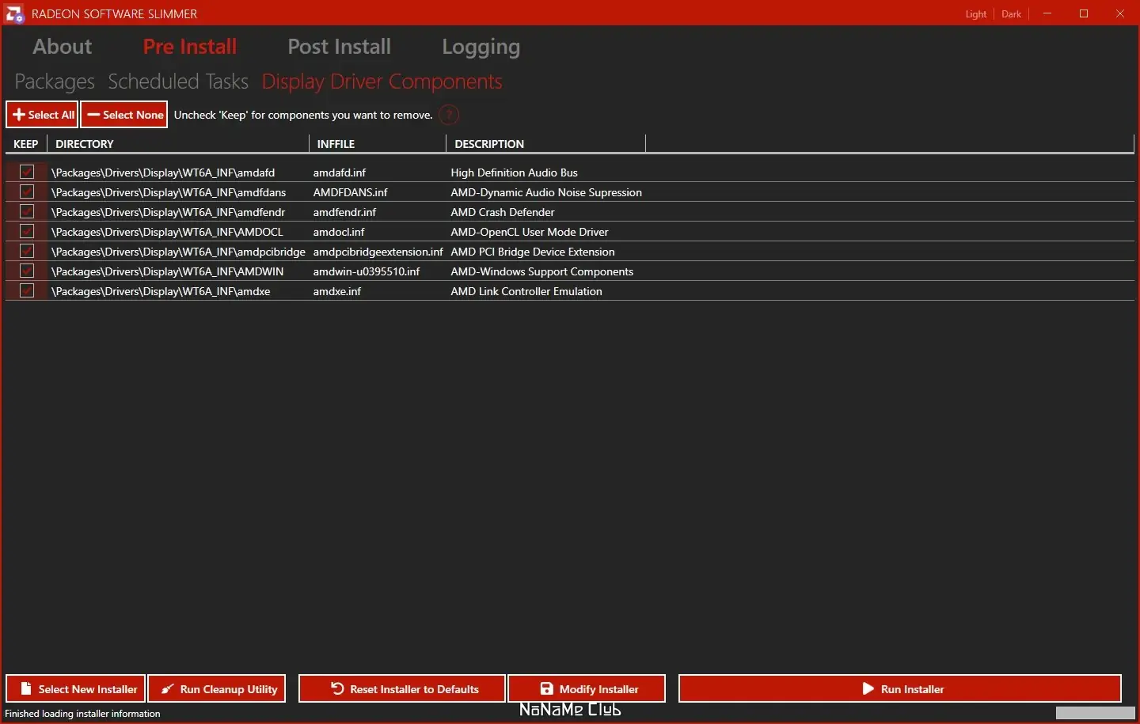Switch to the Dark theme
This screenshot has width=1140, height=724.
[x=1011, y=14]
